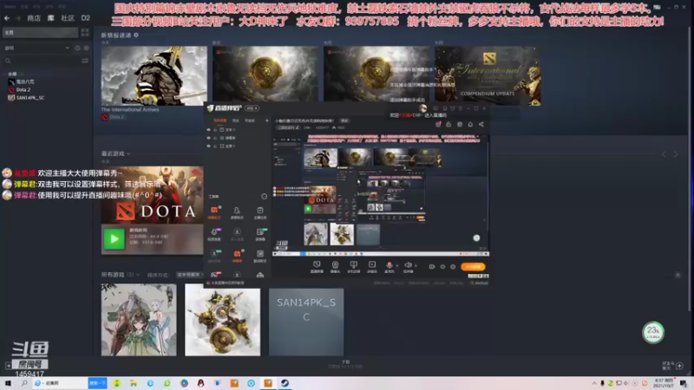Click the speaker volume icon in streaming tool
This screenshot has height=390, width=694.
[x=408, y=266]
